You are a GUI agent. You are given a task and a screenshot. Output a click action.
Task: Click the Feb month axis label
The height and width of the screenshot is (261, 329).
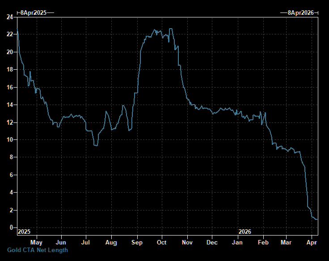(263, 243)
